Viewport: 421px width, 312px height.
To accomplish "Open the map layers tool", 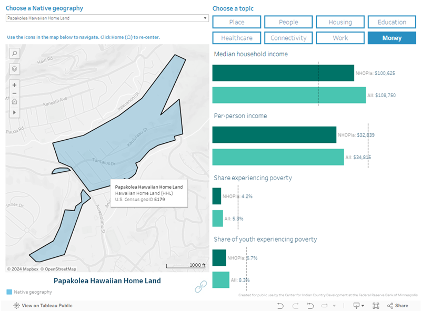I will pyautogui.click(x=14, y=69).
